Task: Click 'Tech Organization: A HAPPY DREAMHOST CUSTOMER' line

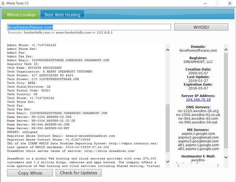Action: click(x=50, y=71)
